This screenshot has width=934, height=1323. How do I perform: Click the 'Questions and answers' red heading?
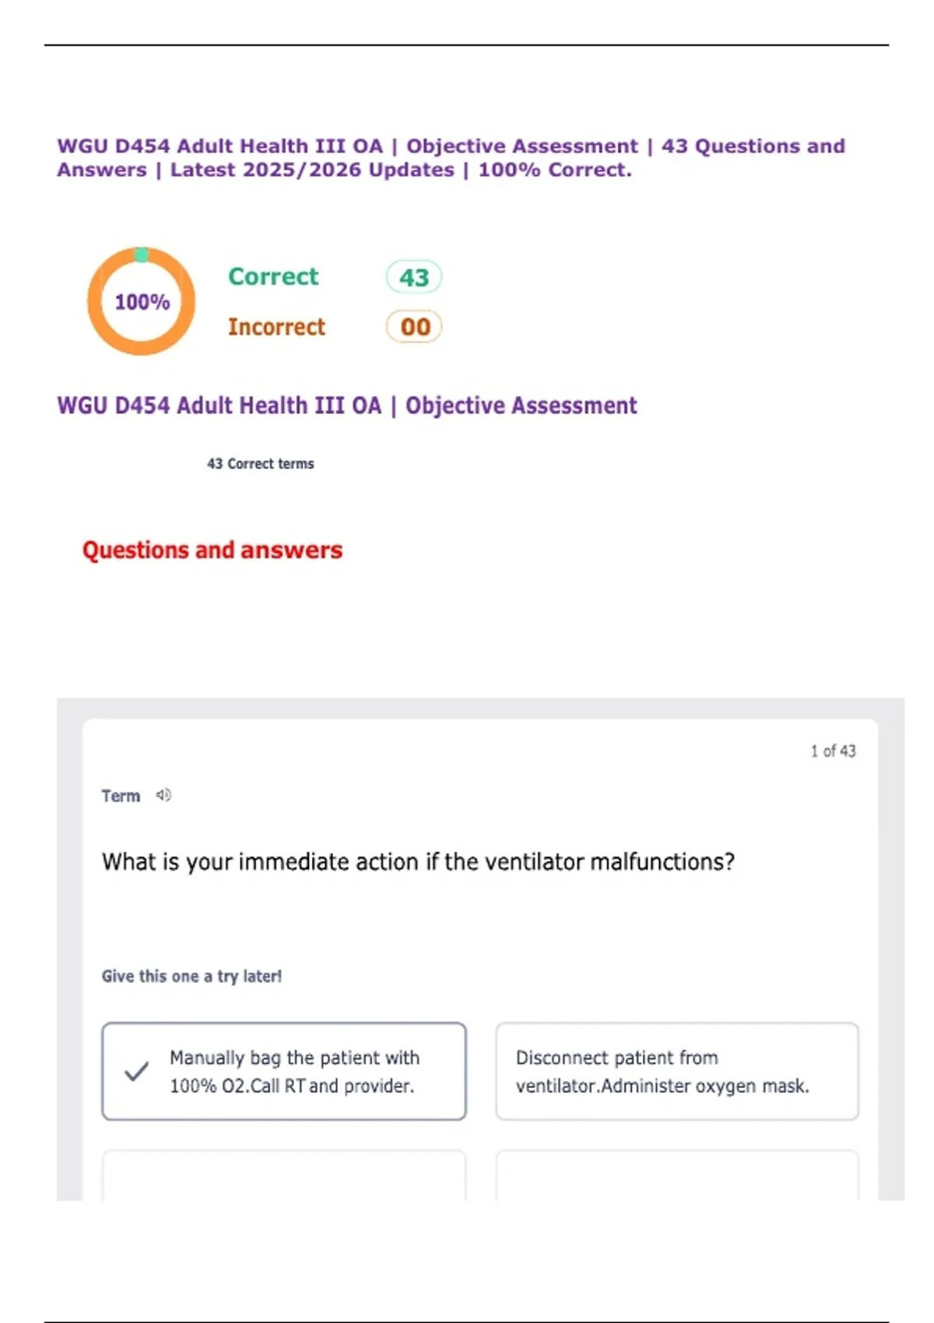[x=212, y=550]
